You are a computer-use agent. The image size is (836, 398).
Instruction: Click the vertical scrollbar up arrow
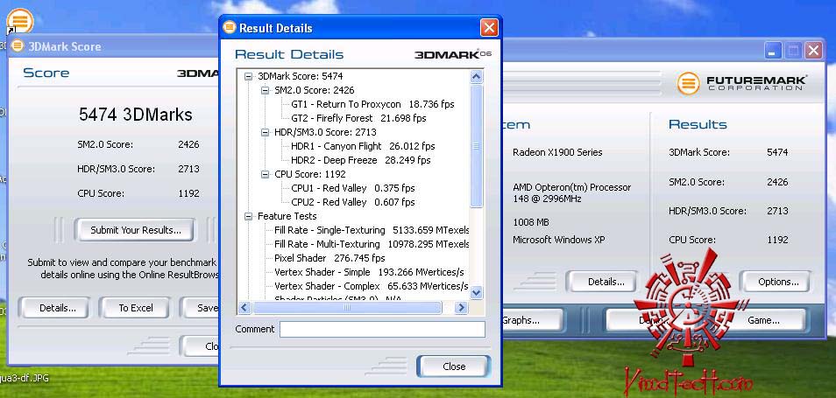coord(477,77)
